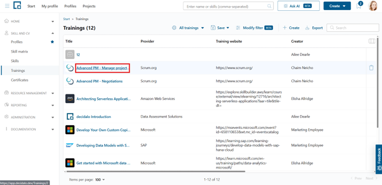This screenshot has height=185, width=382.
Task: Open the Items per page dropdown
Action: (x=100, y=180)
